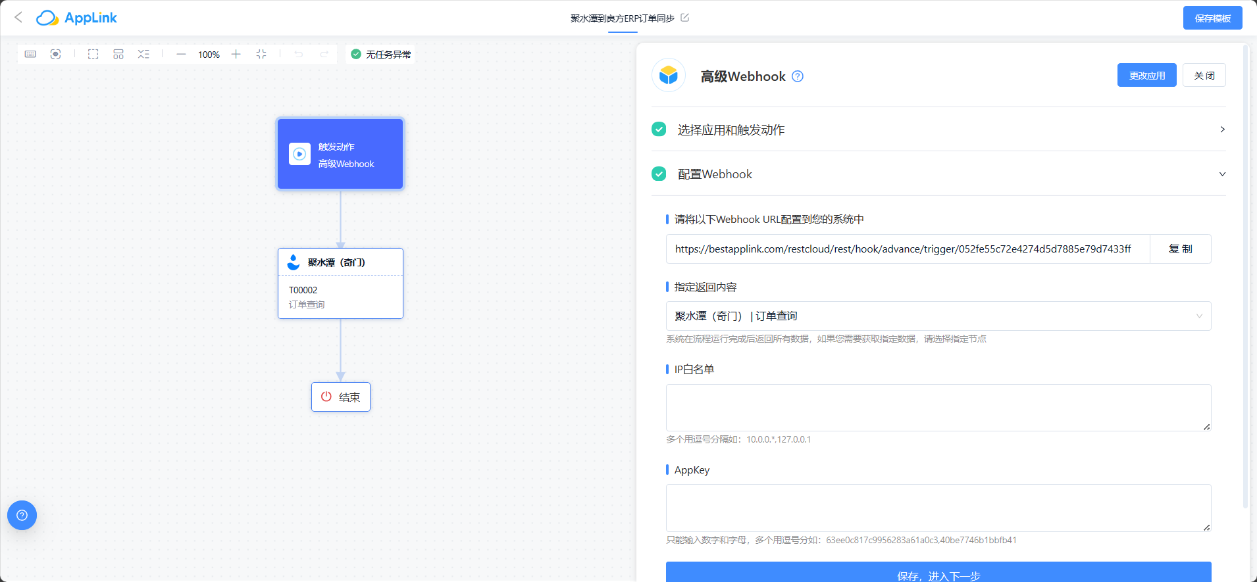Click the Webhook URL field

908,249
